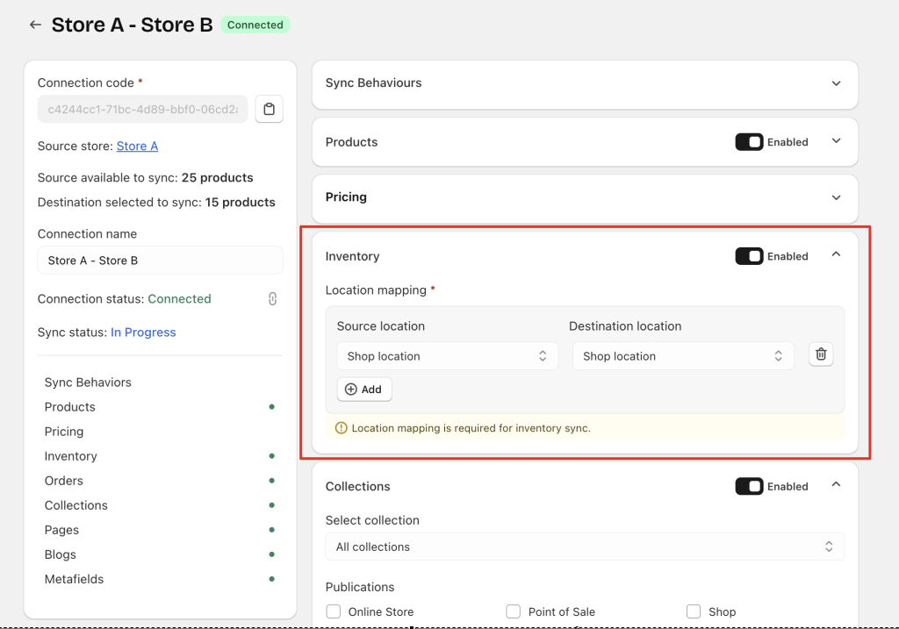Delete location mapping with trash icon
Viewport: 899px width, 629px height.
[x=821, y=354]
